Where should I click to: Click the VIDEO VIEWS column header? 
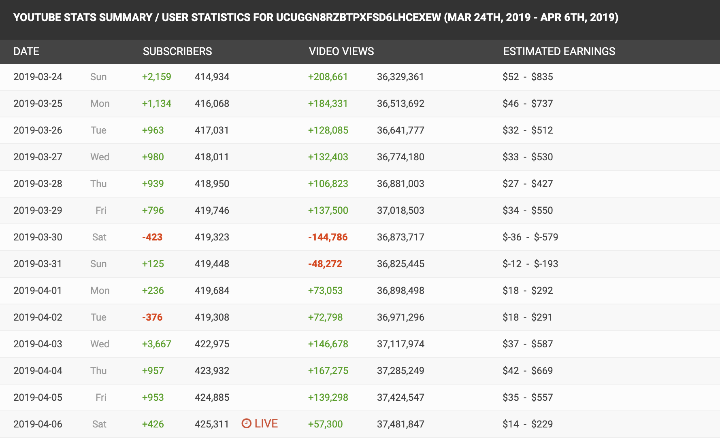click(341, 51)
